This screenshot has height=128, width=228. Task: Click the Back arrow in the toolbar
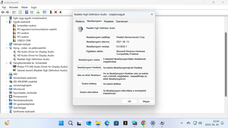point(3,12)
